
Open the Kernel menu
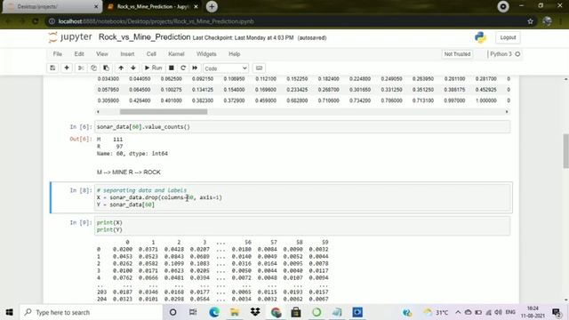176,54
